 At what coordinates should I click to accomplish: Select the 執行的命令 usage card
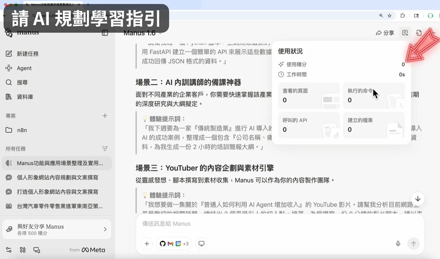pyautogui.click(x=374, y=96)
